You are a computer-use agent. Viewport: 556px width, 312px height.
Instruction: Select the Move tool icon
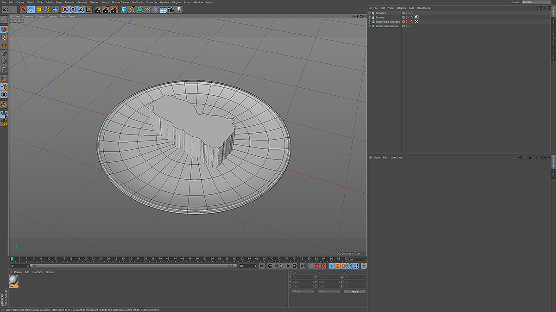point(31,9)
